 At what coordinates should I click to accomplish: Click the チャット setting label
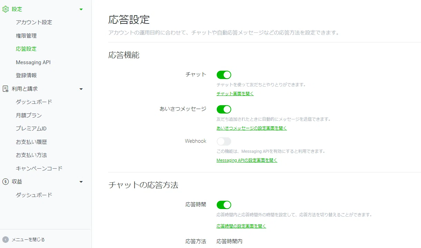(x=196, y=75)
